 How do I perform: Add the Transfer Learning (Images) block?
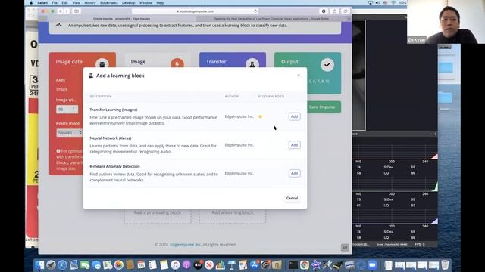[294, 116]
